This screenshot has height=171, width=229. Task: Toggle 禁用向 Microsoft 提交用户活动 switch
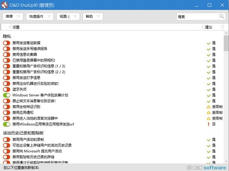point(6,151)
